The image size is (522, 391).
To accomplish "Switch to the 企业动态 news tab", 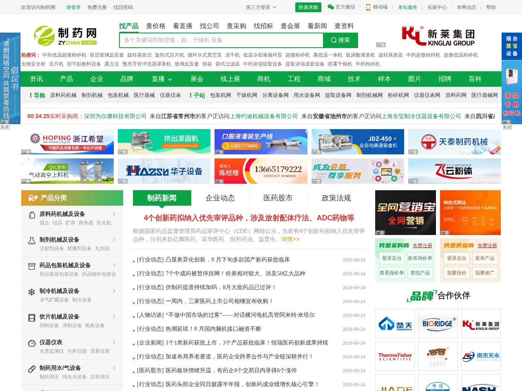I will (x=220, y=198).
